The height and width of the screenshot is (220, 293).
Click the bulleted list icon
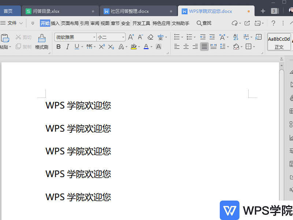(177, 37)
